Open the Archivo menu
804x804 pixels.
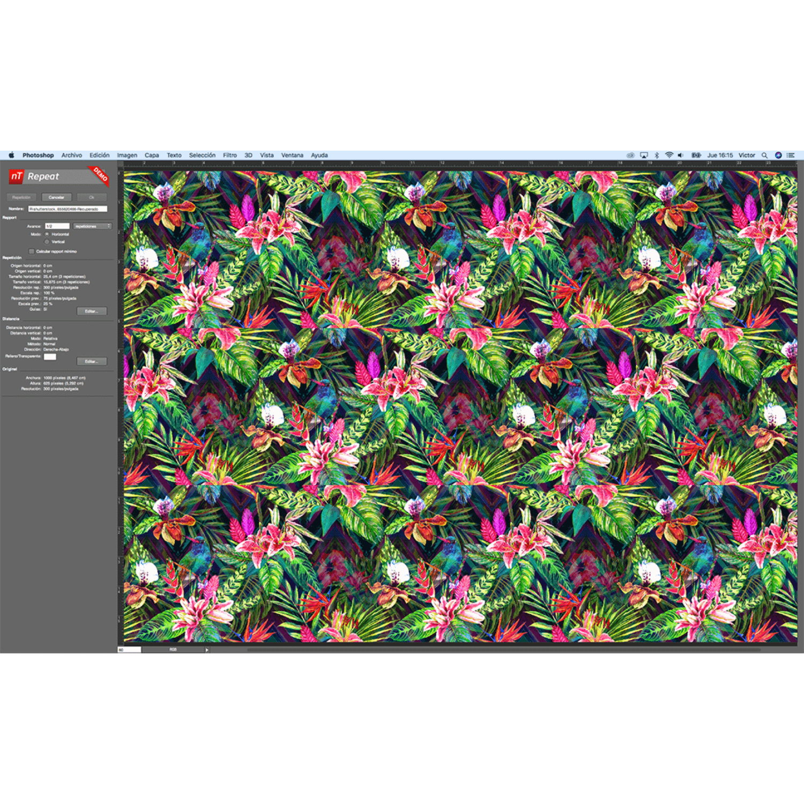(x=71, y=155)
